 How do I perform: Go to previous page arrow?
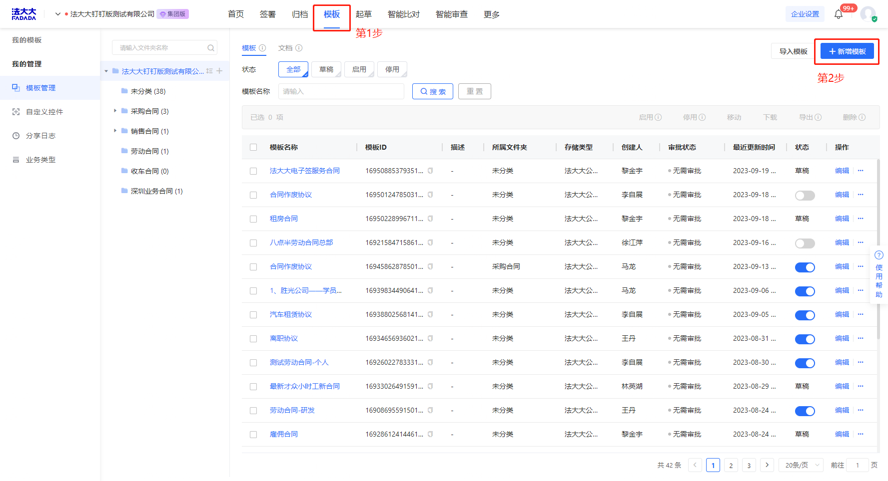[x=695, y=465]
